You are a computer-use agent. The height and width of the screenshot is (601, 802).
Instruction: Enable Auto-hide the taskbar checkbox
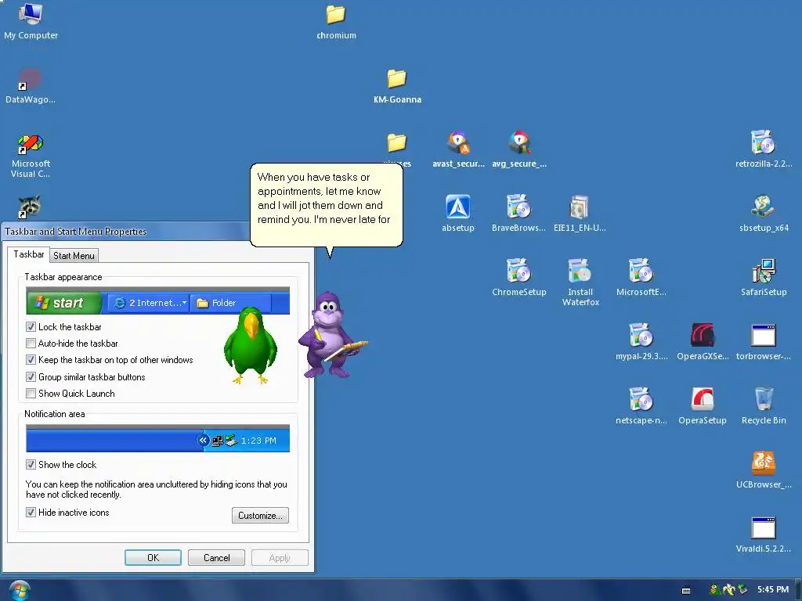pyautogui.click(x=31, y=344)
